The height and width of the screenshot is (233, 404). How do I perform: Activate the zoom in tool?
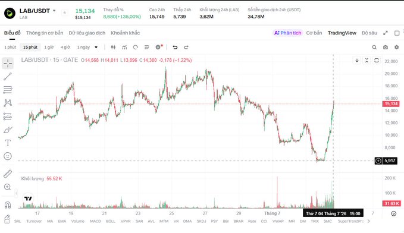tap(8, 187)
